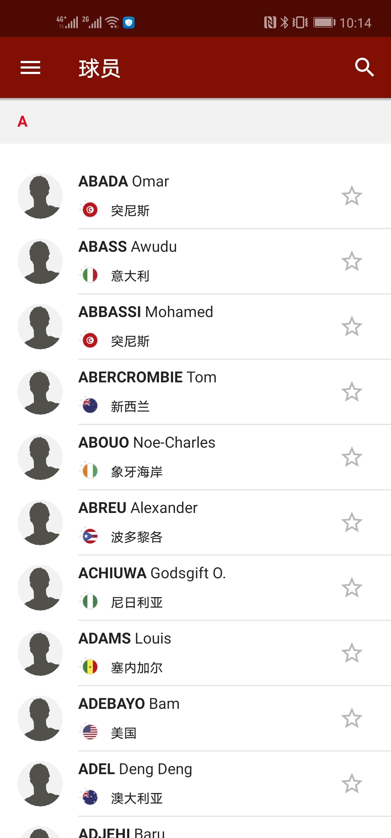Screen dimensions: 391x838
Task: Tap ABOUO Noe-Charles avatar picture
Action: point(40,457)
